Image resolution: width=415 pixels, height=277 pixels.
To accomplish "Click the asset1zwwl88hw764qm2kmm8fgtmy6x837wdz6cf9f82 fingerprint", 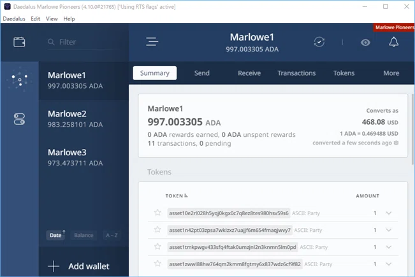I will 235,264.
